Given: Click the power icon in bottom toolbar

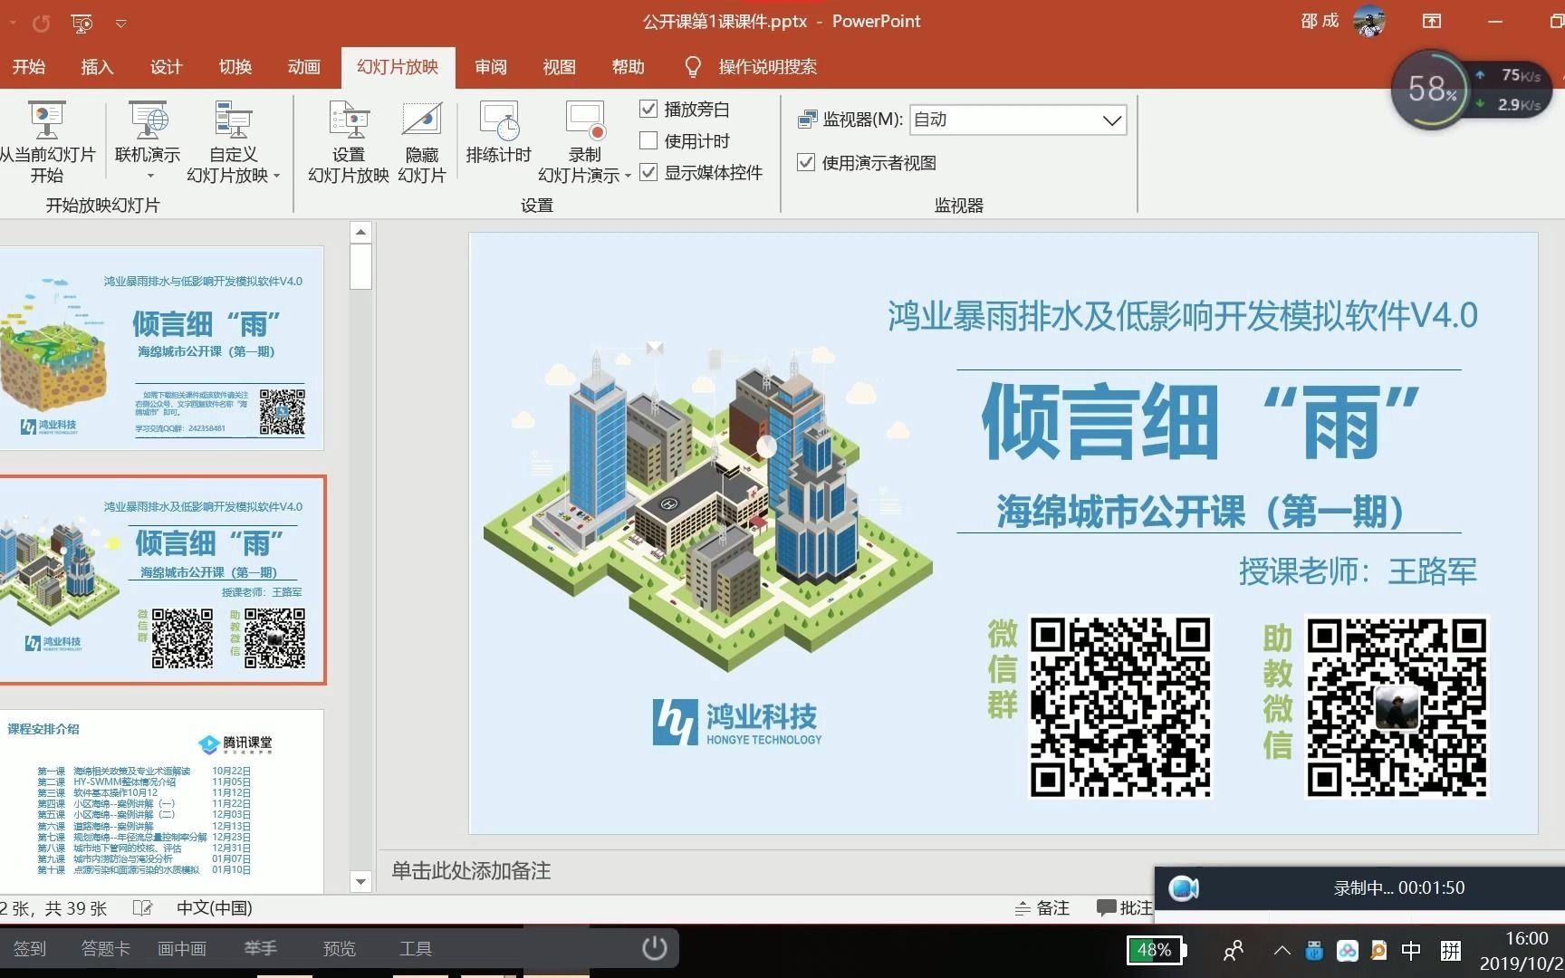Looking at the screenshot, I should pos(654,948).
